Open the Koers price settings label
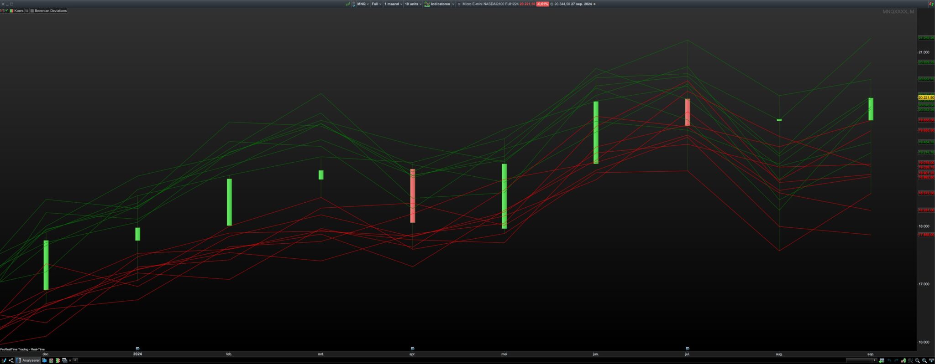The width and height of the screenshot is (935, 364). click(x=19, y=10)
